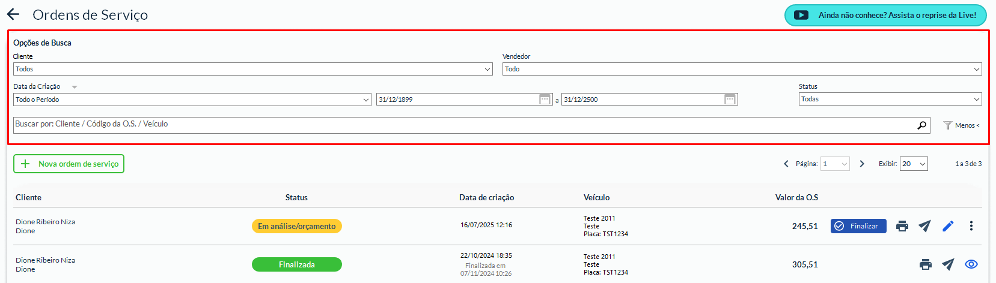This screenshot has width=996, height=283.
Task: Click the magnifying glass search icon
Action: click(921, 125)
